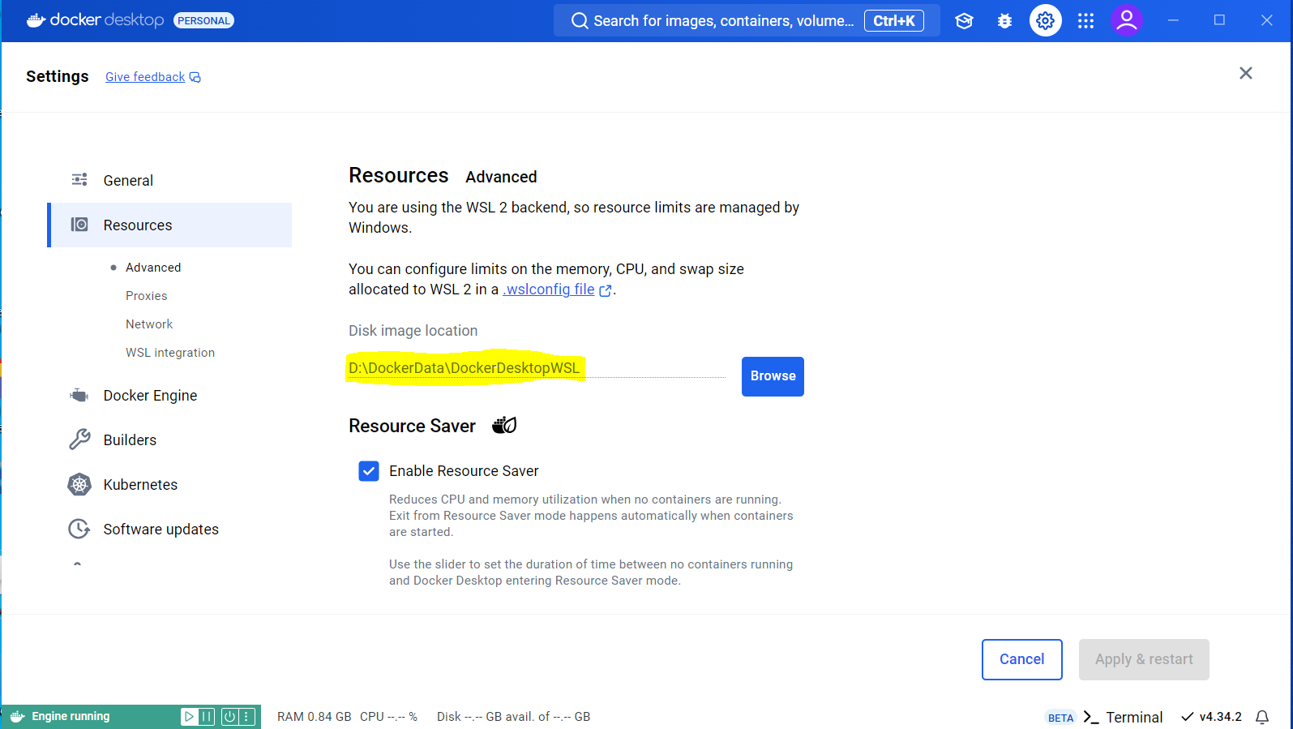Click the Disk avail. status text
The width and height of the screenshot is (1293, 729).
point(513,717)
